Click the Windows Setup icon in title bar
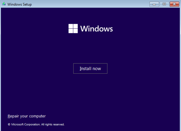181x131 pixels. point(3,4)
